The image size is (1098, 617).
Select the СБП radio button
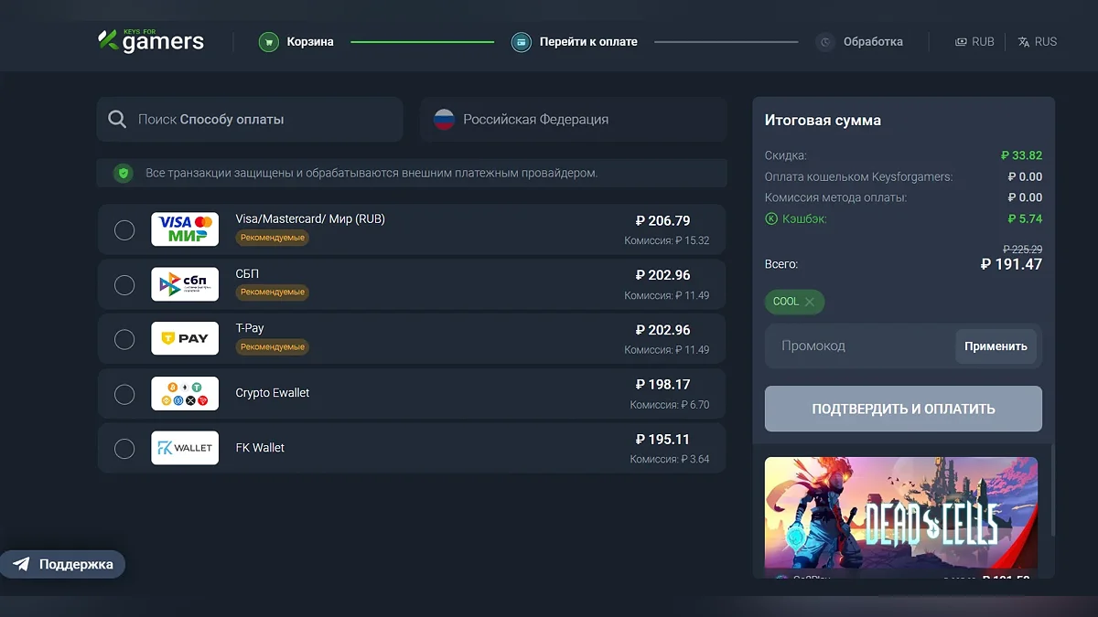124,285
